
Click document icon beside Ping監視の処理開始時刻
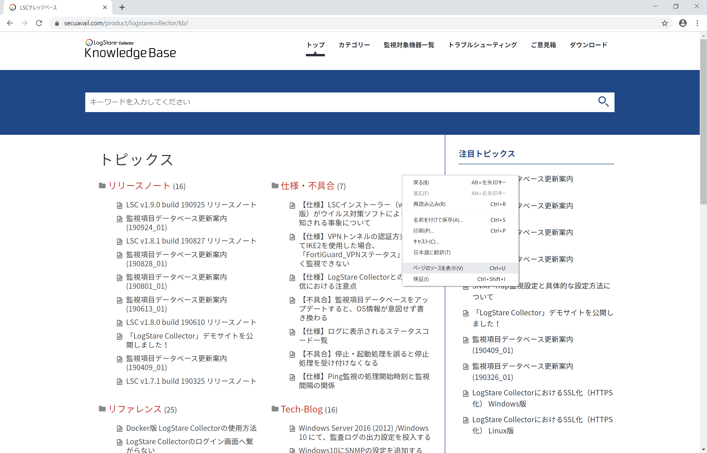(292, 377)
